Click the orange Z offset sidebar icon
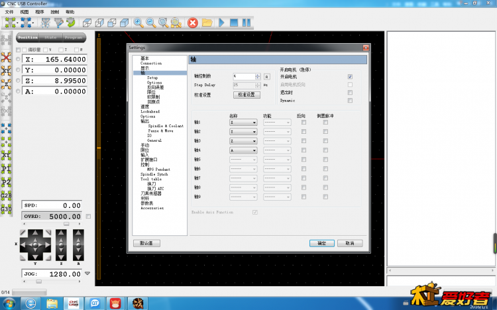 click(6, 84)
